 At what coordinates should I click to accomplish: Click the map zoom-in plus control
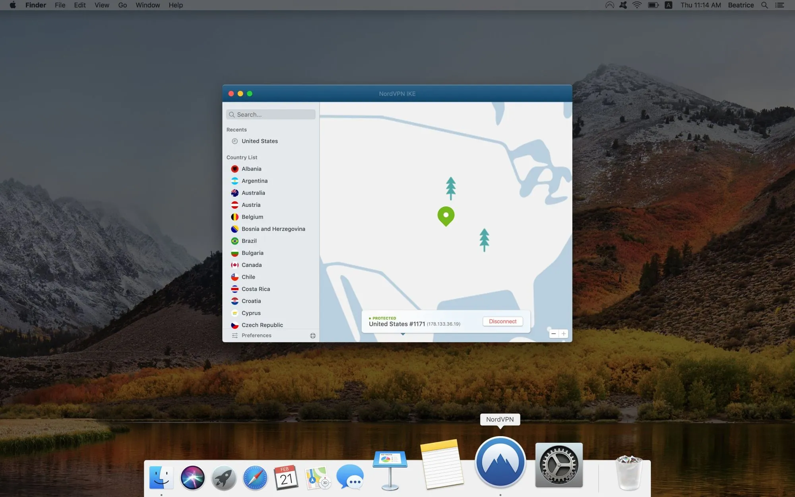[x=563, y=334]
